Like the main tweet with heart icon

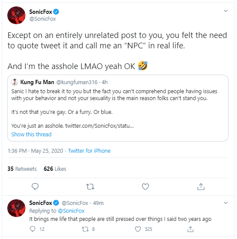coord(145,186)
